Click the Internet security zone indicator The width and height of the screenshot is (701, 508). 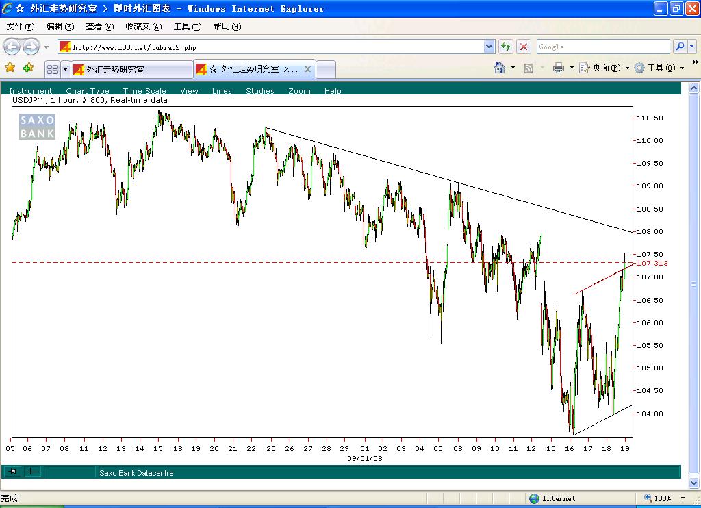552,498
